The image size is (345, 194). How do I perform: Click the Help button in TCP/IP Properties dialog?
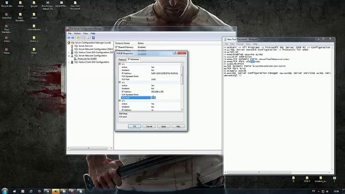pyautogui.click(x=178, y=127)
